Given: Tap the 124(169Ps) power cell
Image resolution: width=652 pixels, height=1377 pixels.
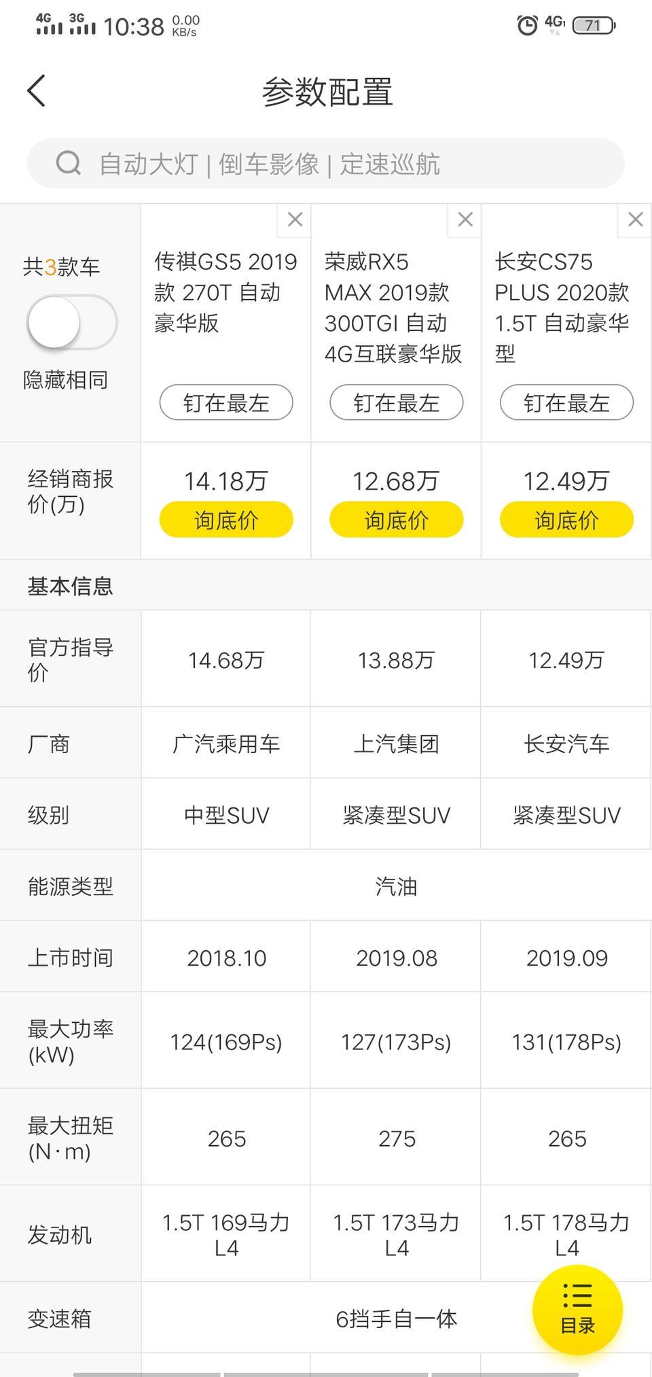Looking at the screenshot, I should [226, 1041].
